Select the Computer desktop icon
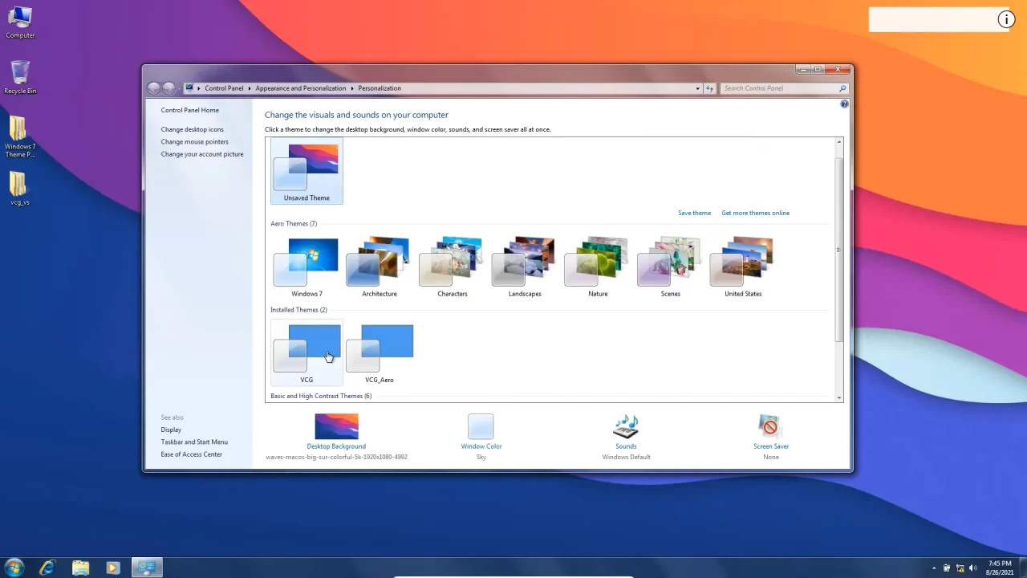The image size is (1027, 578). click(x=20, y=22)
